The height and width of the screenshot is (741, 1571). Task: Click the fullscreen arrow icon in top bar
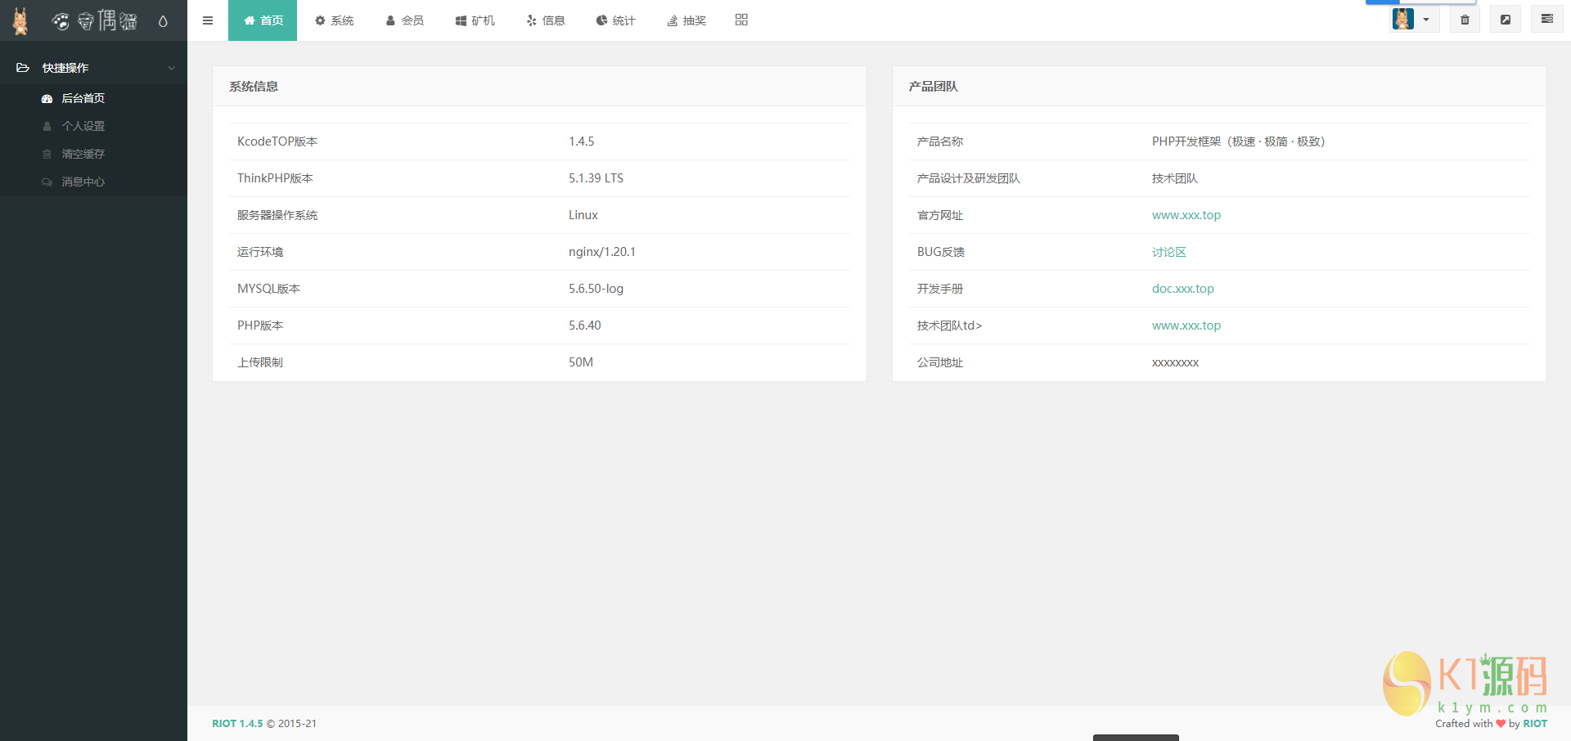coord(1506,20)
